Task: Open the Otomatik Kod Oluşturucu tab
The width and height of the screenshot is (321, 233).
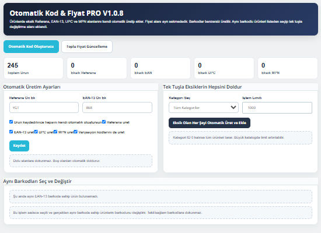Action: point(31,47)
